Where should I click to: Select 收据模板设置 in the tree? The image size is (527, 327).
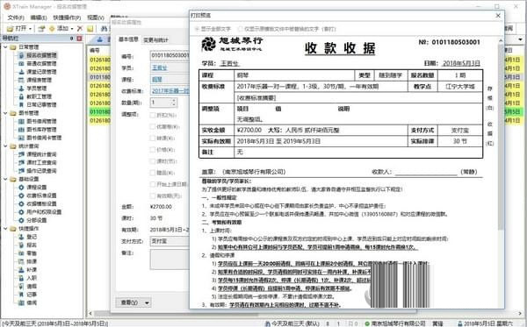pos(41,203)
